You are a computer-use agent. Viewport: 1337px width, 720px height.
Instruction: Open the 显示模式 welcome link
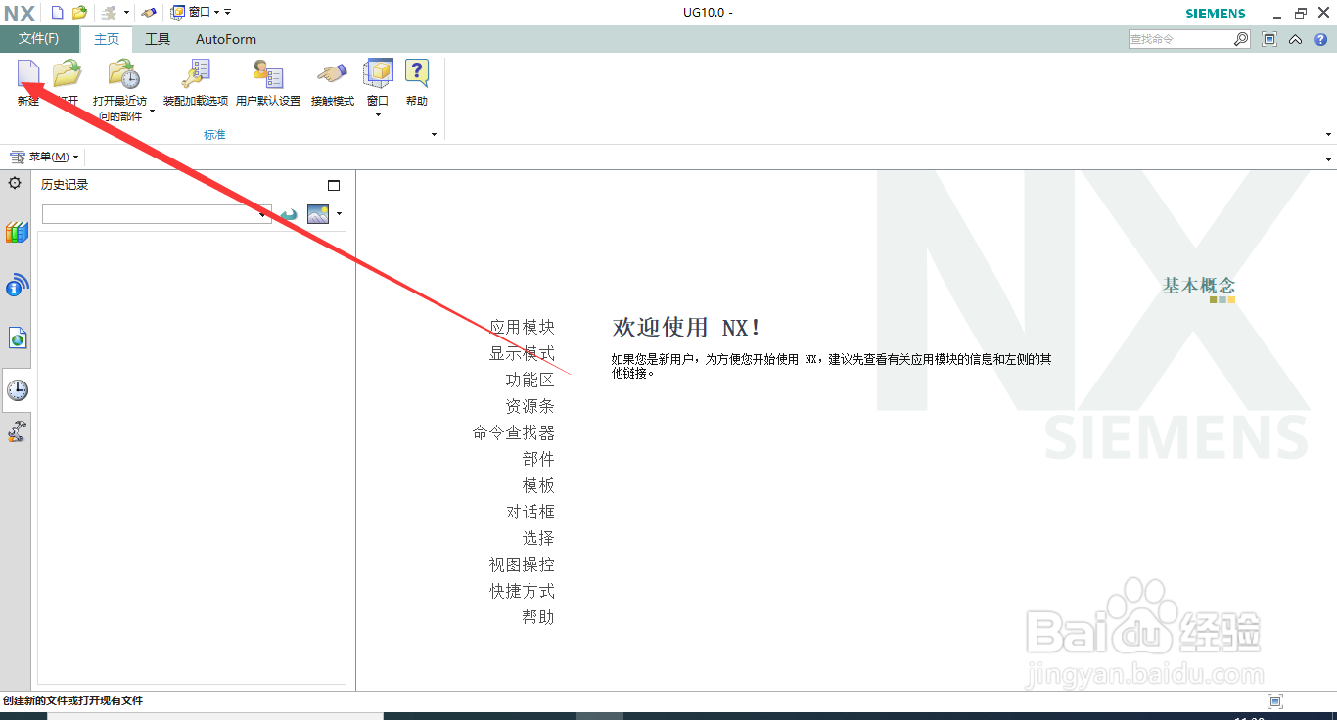pos(522,353)
